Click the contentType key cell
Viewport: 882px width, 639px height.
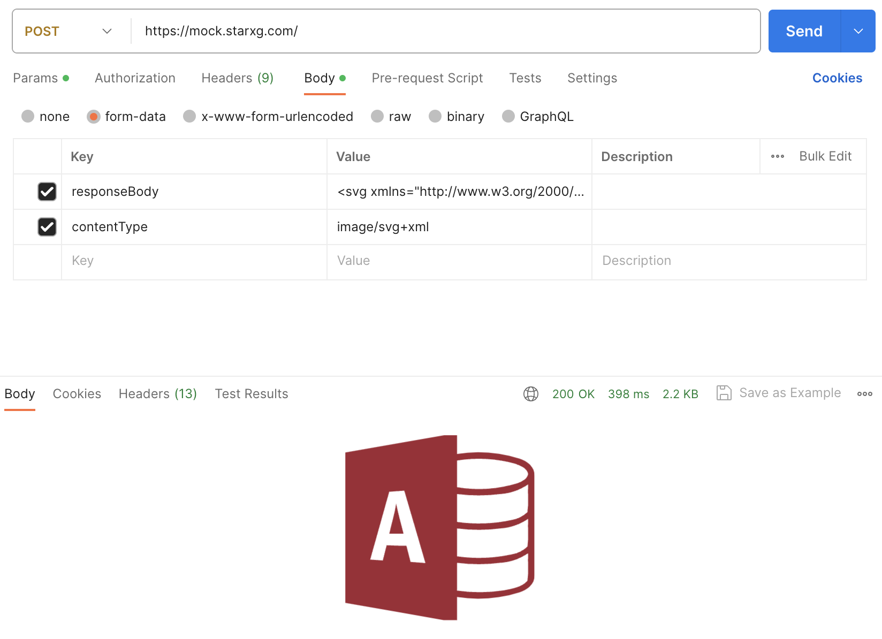point(194,227)
